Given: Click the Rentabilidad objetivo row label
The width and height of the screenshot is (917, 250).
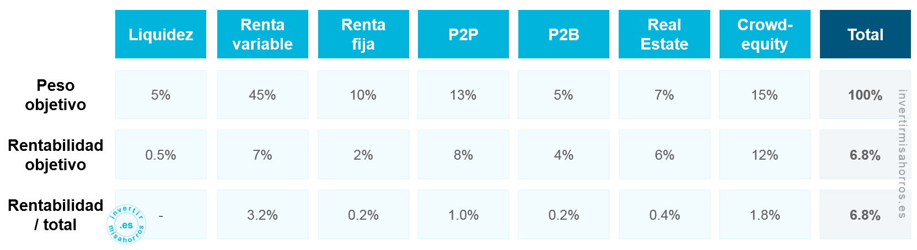Looking at the screenshot, I should pyautogui.click(x=55, y=155).
